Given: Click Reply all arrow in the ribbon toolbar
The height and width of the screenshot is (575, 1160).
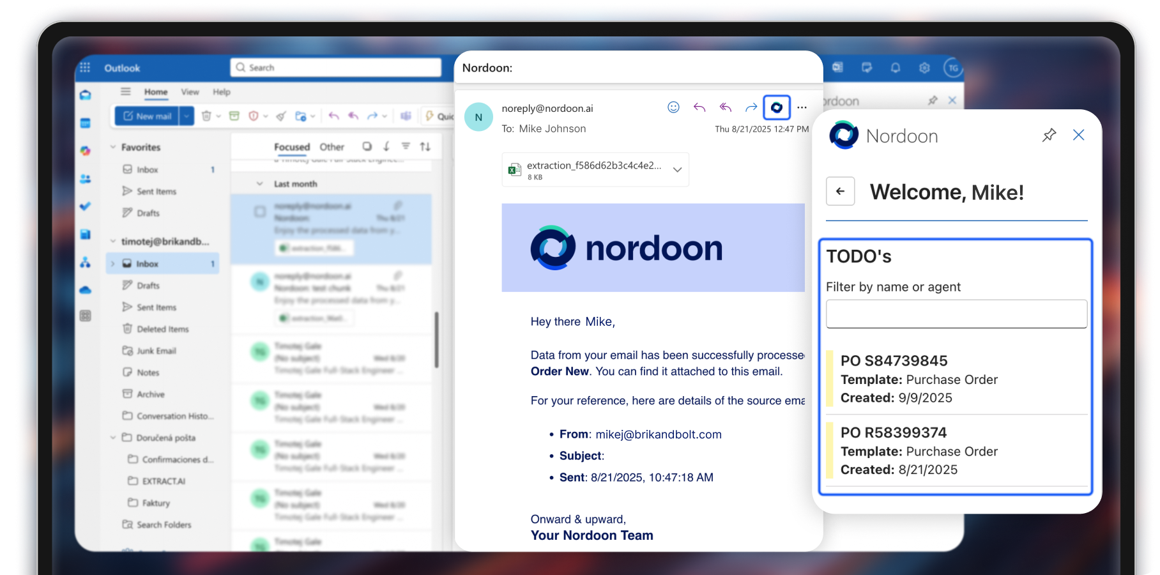Looking at the screenshot, I should point(353,116).
